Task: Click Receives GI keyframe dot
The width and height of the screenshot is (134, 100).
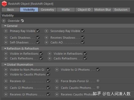Action: (x=6, y=81)
